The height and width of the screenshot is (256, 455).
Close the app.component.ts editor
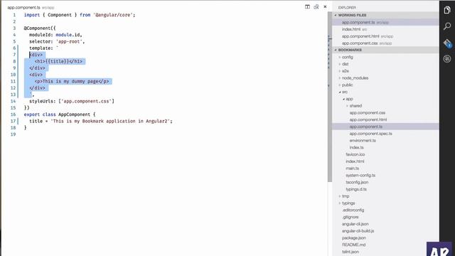[x=325, y=6]
